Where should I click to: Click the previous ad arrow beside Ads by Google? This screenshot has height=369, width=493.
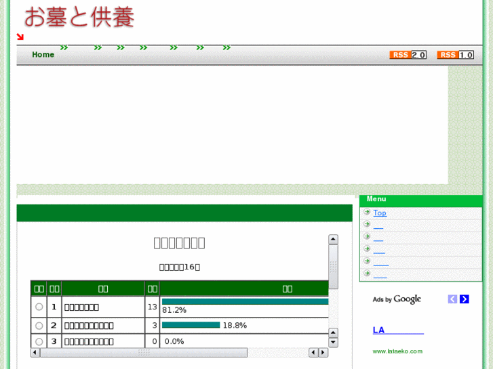tap(452, 299)
